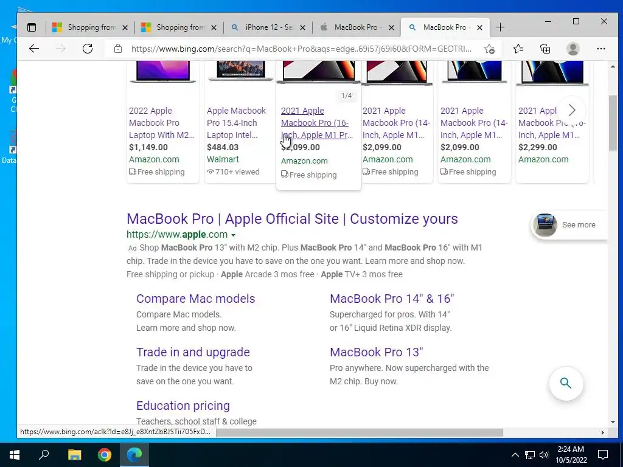Open the Favorites list icon
This screenshot has height=467, width=623.
tap(518, 49)
